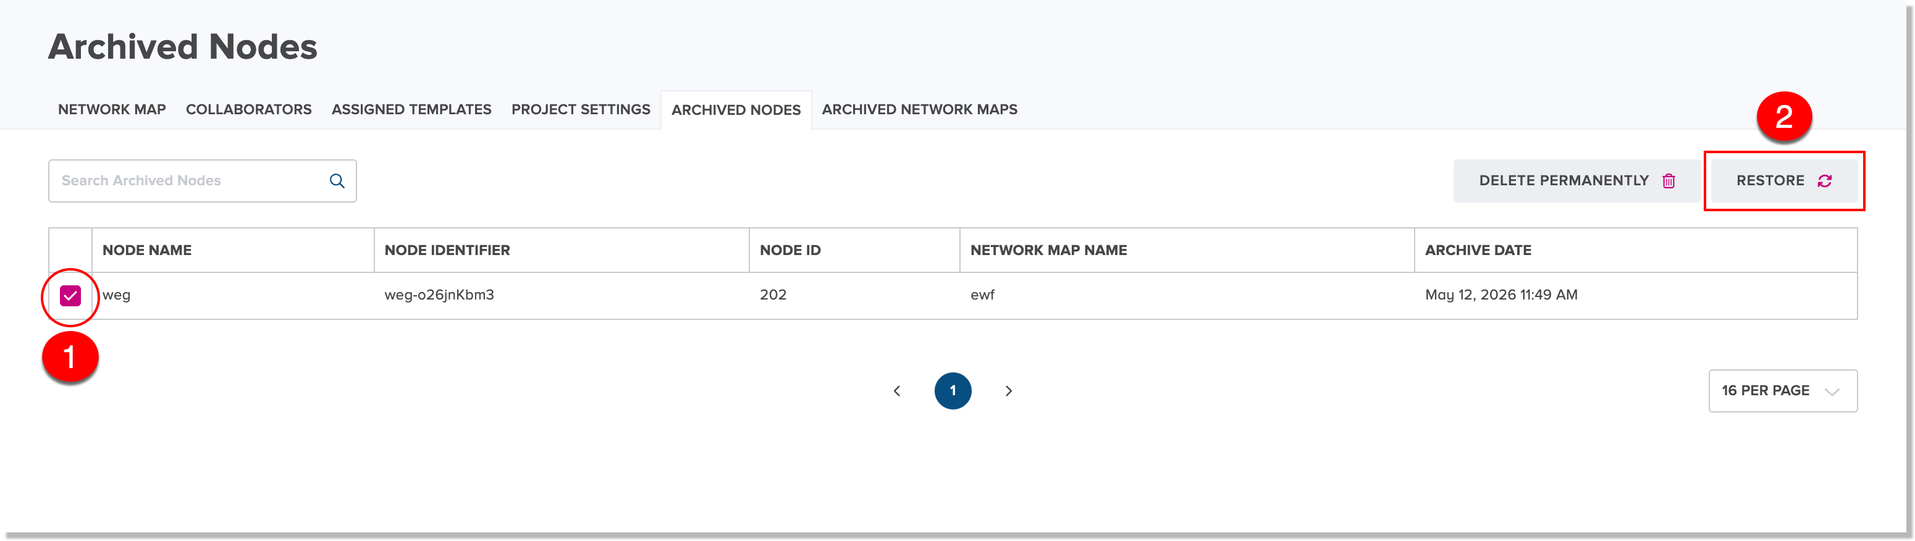Go to previous page arrow
The width and height of the screenshot is (1915, 541).
pyautogui.click(x=896, y=391)
